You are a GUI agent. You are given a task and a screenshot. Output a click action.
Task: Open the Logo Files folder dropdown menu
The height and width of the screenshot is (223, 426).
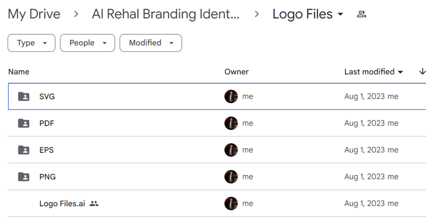pos(340,14)
